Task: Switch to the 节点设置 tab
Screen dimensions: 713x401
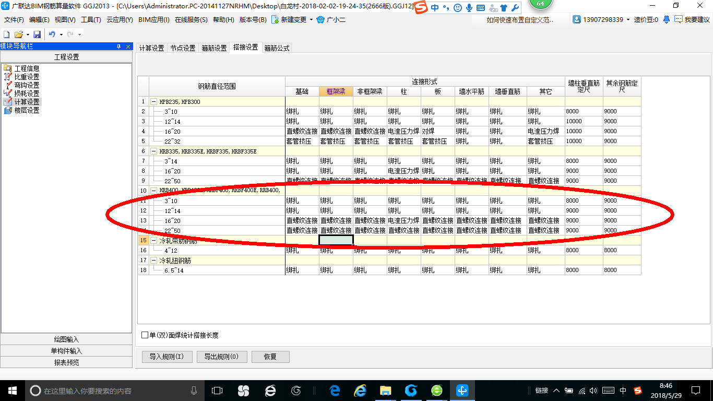Action: 183,48
